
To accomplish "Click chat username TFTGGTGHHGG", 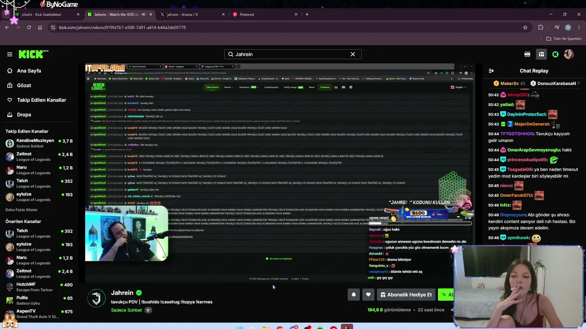I will coord(517,134).
